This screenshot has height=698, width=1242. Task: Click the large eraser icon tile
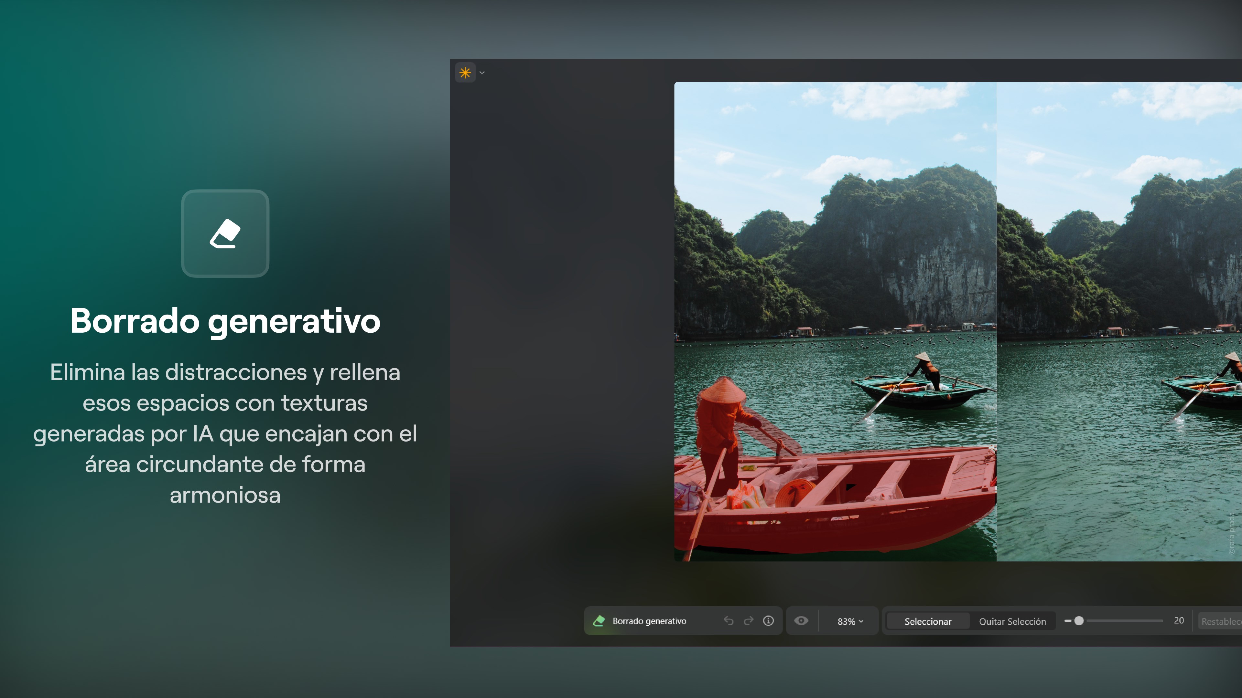(x=225, y=234)
